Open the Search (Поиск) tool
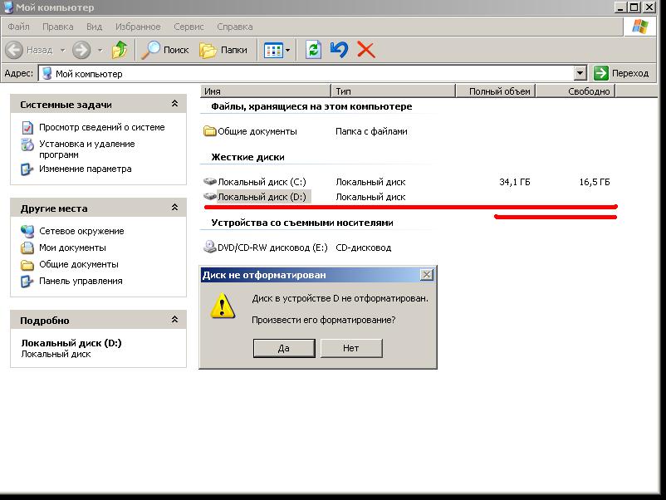The width and height of the screenshot is (666, 500). [165, 50]
